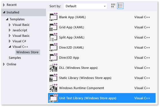Choose the Blank App (XAML) template
The width and height of the screenshot is (160, 107).
pos(102,17)
